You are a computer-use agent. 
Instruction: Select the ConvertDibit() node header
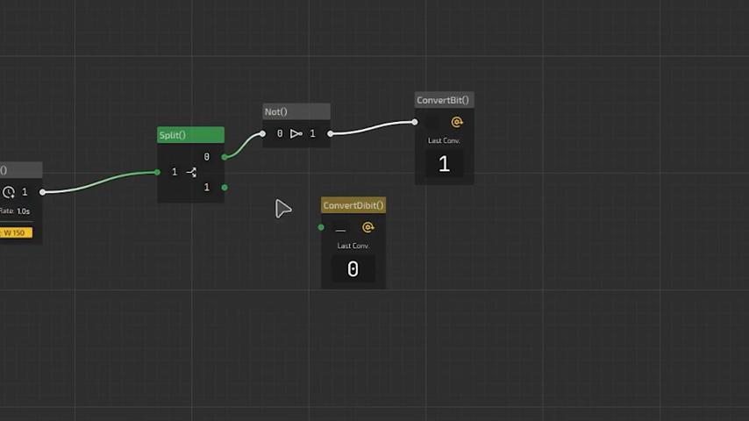tap(353, 205)
